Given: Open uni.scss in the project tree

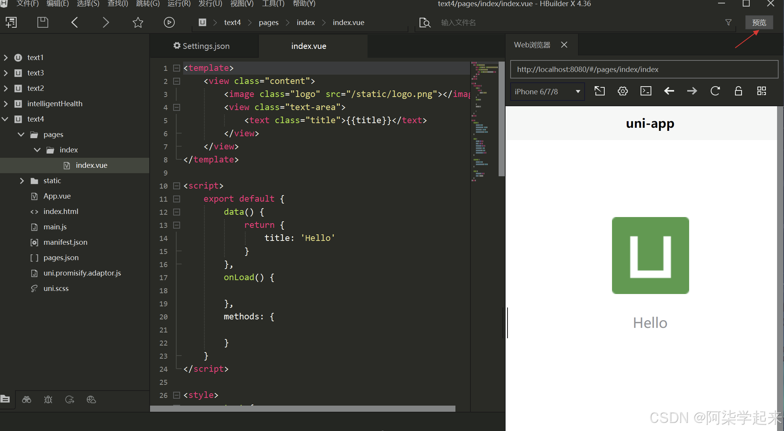Looking at the screenshot, I should click(x=56, y=288).
